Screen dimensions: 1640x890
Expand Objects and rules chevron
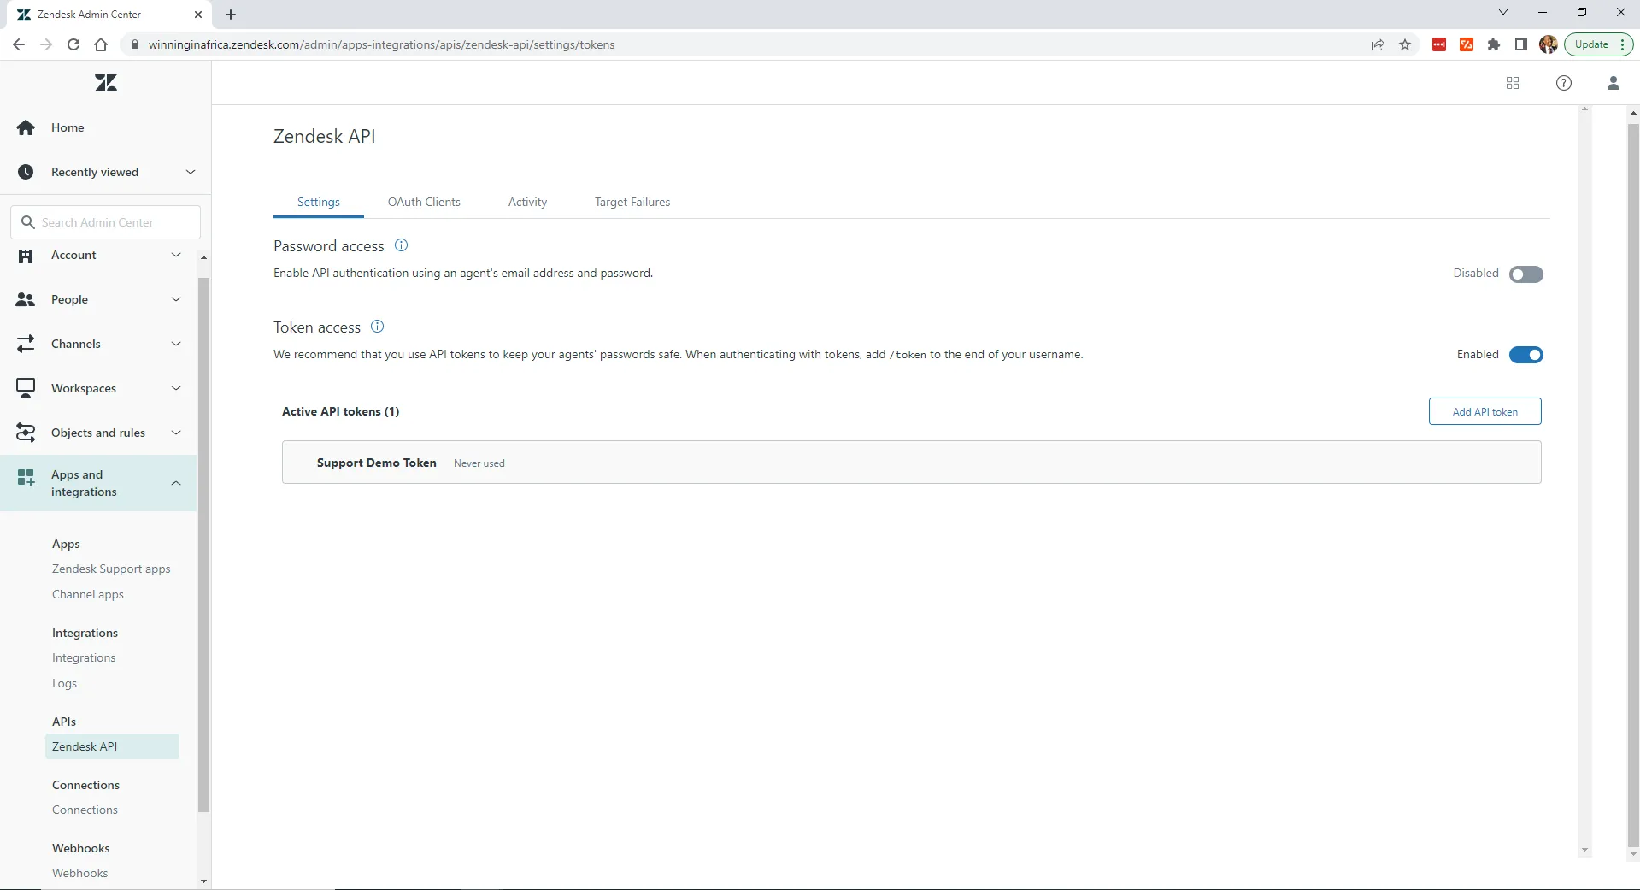point(176,433)
